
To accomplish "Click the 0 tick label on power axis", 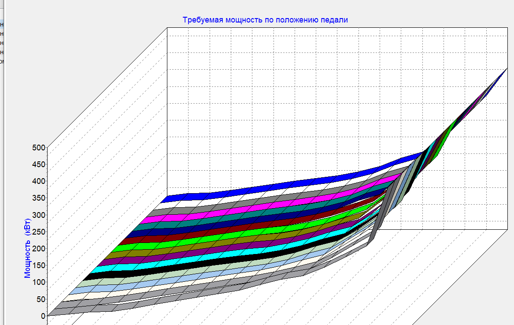I will tap(43, 316).
